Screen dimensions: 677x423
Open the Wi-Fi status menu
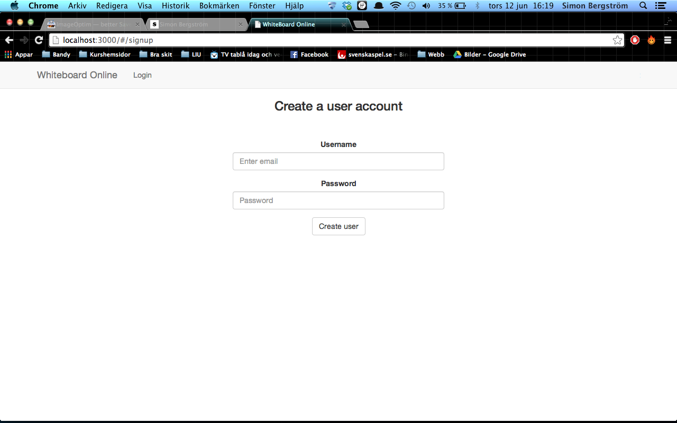coord(396,6)
